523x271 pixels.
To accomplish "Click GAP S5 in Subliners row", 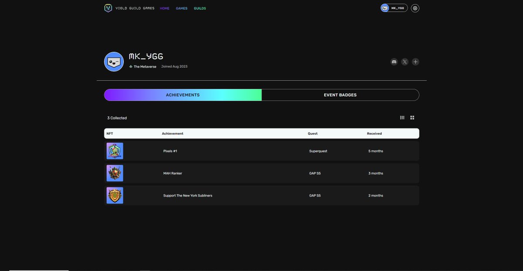I will 315,196.
